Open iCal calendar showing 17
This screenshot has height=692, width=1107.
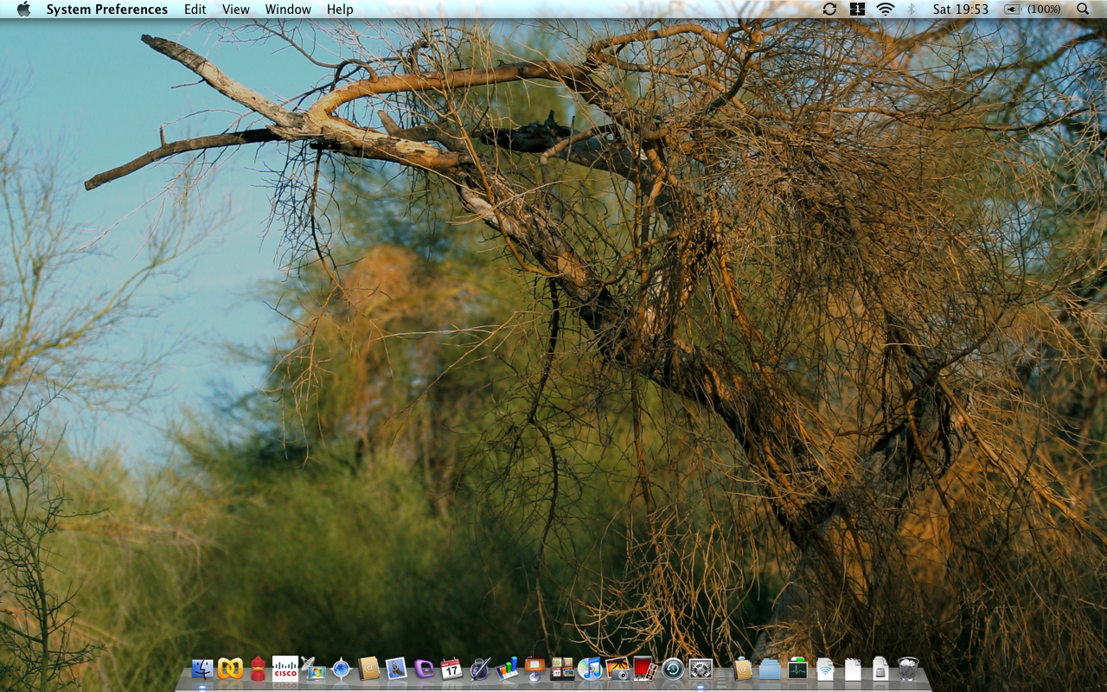coord(451,669)
